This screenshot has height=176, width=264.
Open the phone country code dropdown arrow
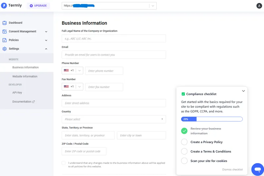coord(80,70)
